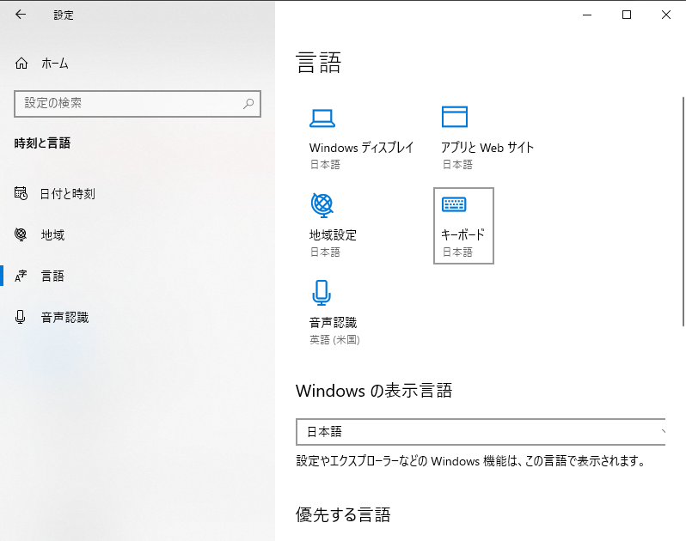686x541 pixels.
Task: Click the 地域設定 globe icon
Action: (322, 205)
